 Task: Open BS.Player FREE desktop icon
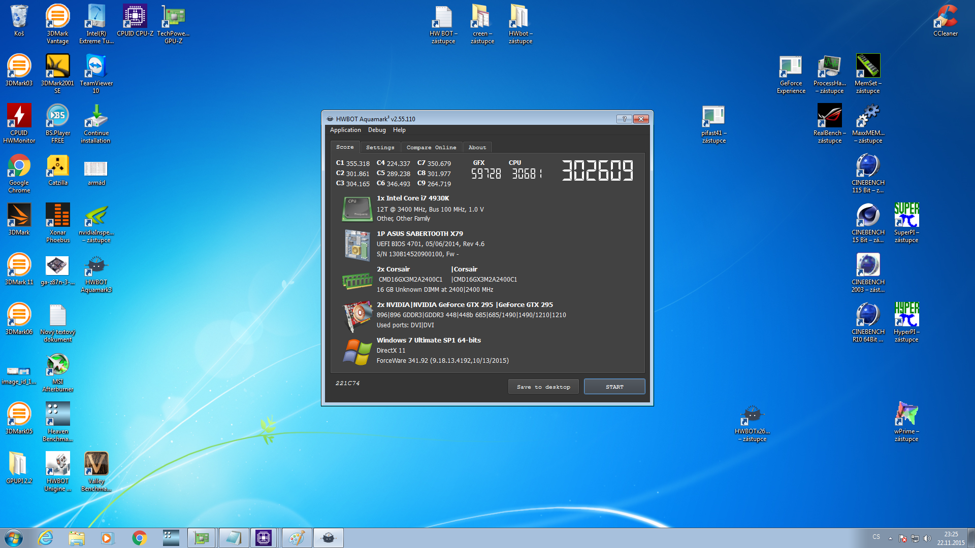click(x=57, y=124)
